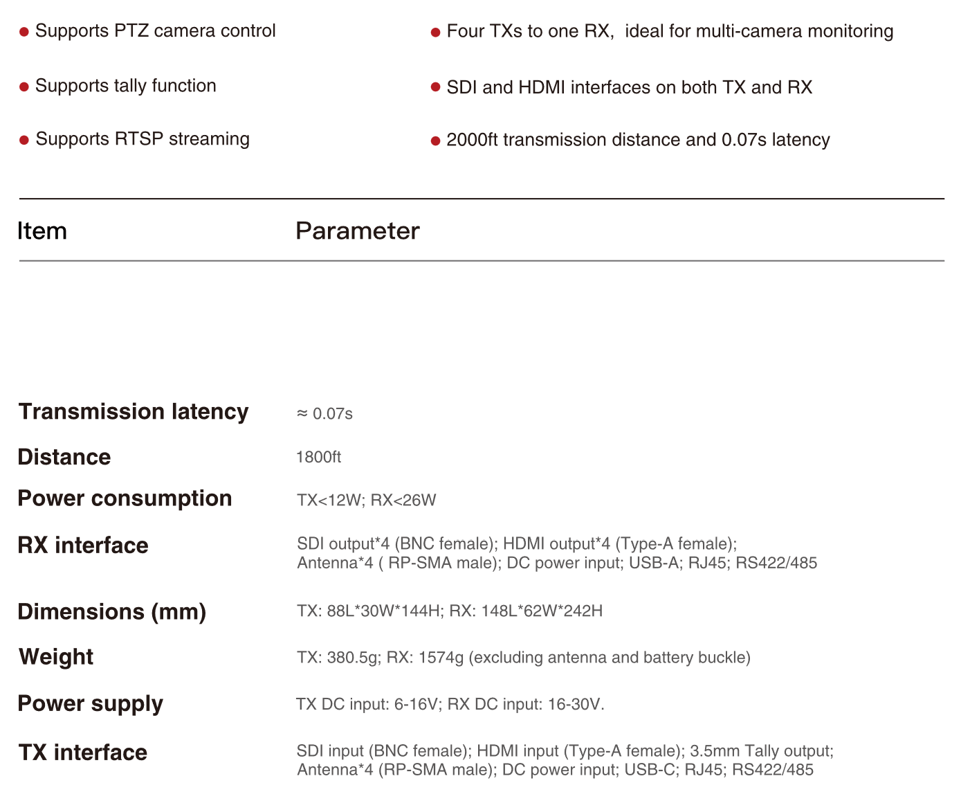Click the bullet next to 2000ft transmission distance
Viewport: 961px width, 810px height.
(x=436, y=141)
